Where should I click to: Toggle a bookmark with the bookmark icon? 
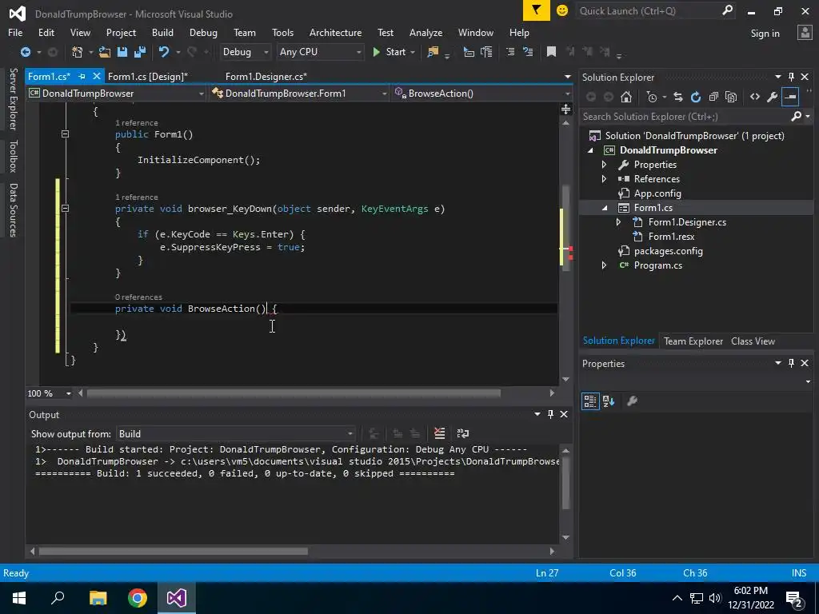551,52
